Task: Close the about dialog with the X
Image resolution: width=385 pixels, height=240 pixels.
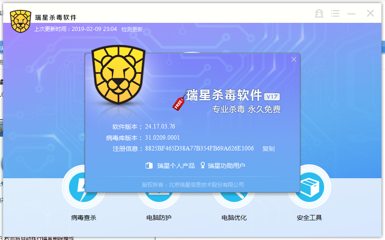Action: (294, 60)
